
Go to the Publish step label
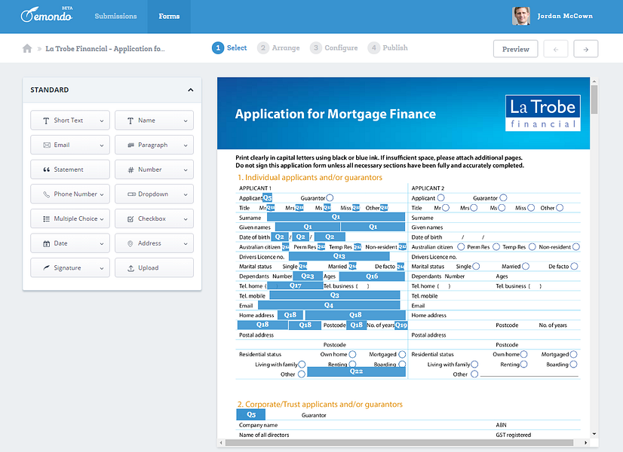pyautogui.click(x=395, y=48)
